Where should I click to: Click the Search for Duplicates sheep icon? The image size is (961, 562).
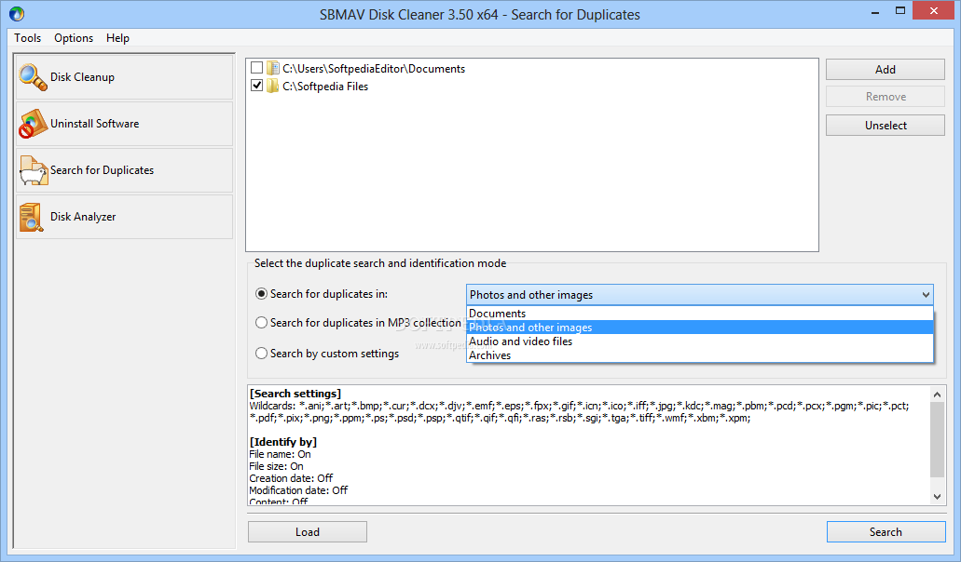[34, 170]
